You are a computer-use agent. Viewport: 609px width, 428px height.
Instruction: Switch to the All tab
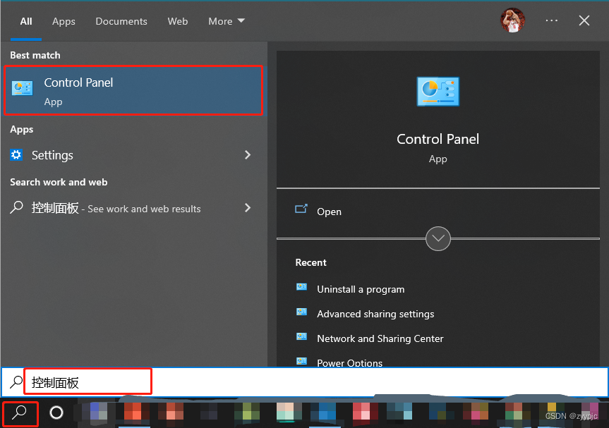(26, 21)
